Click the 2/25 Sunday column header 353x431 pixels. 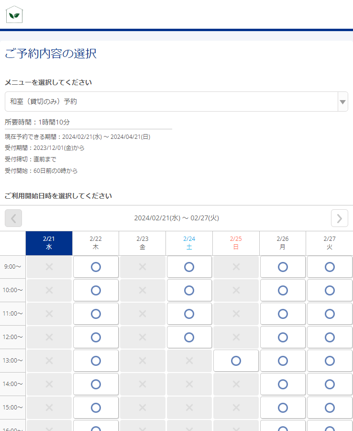click(236, 243)
